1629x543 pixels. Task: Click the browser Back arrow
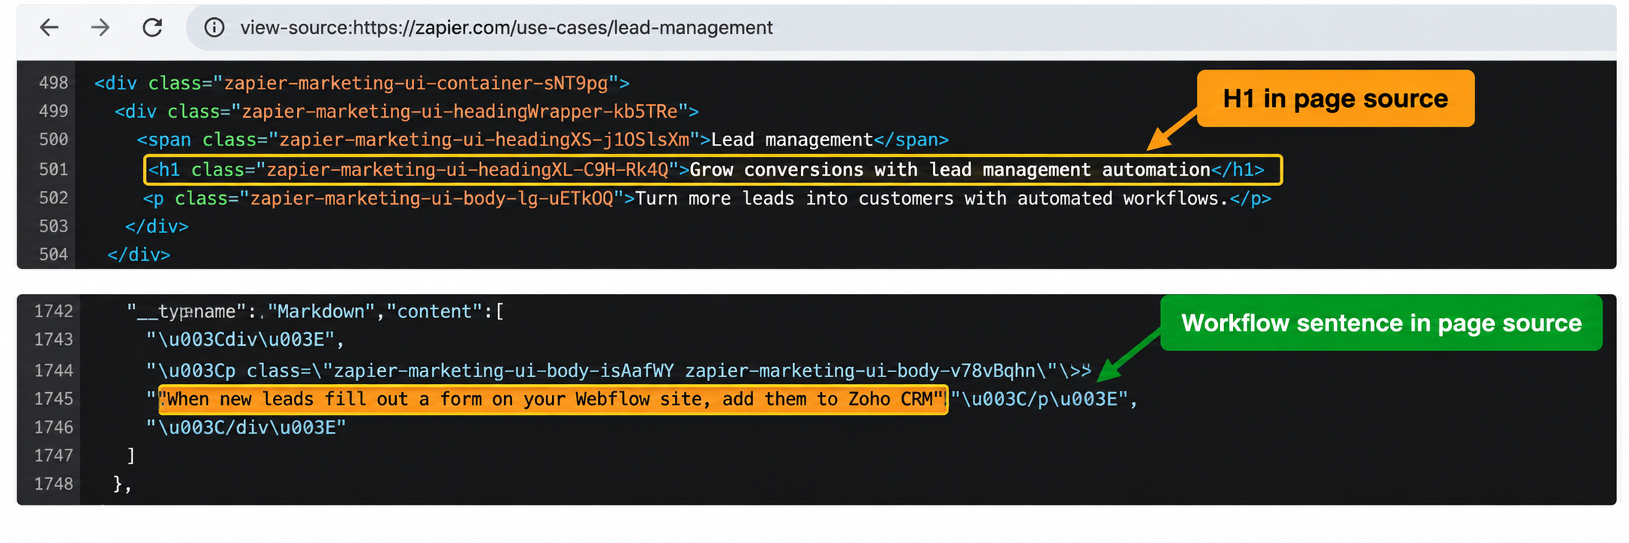49,28
